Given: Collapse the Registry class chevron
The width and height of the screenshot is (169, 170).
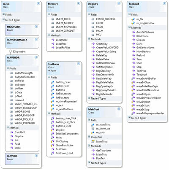Looking at the screenshot, I should coord(119,3).
